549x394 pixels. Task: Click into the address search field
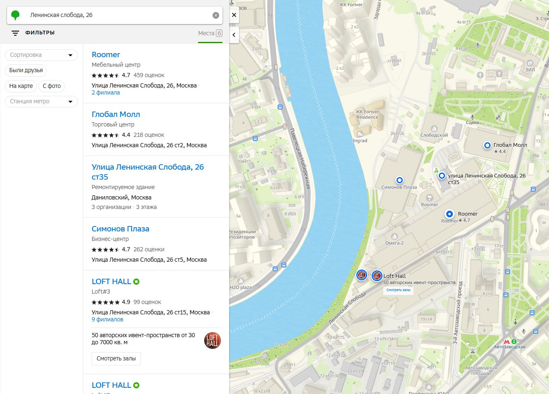click(116, 15)
